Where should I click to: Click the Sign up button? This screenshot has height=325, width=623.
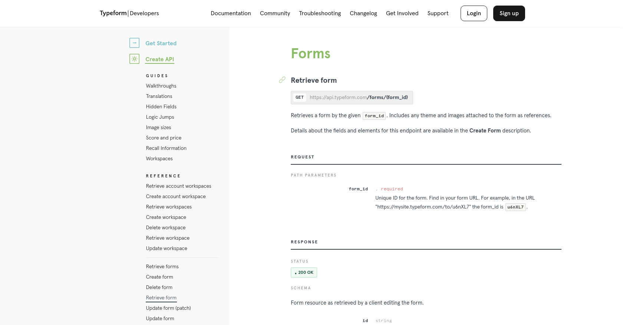pyautogui.click(x=509, y=13)
